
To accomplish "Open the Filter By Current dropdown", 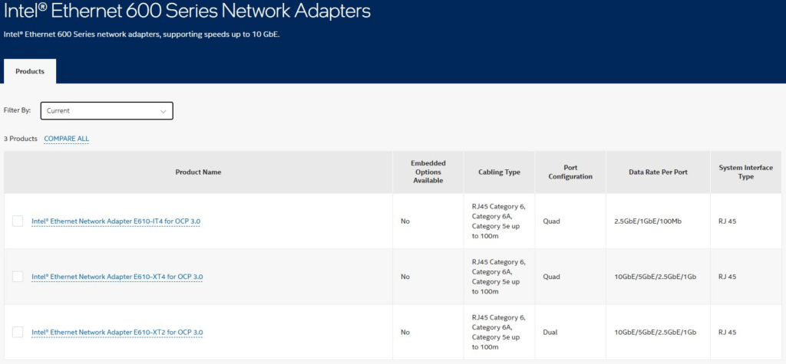I will coord(107,110).
